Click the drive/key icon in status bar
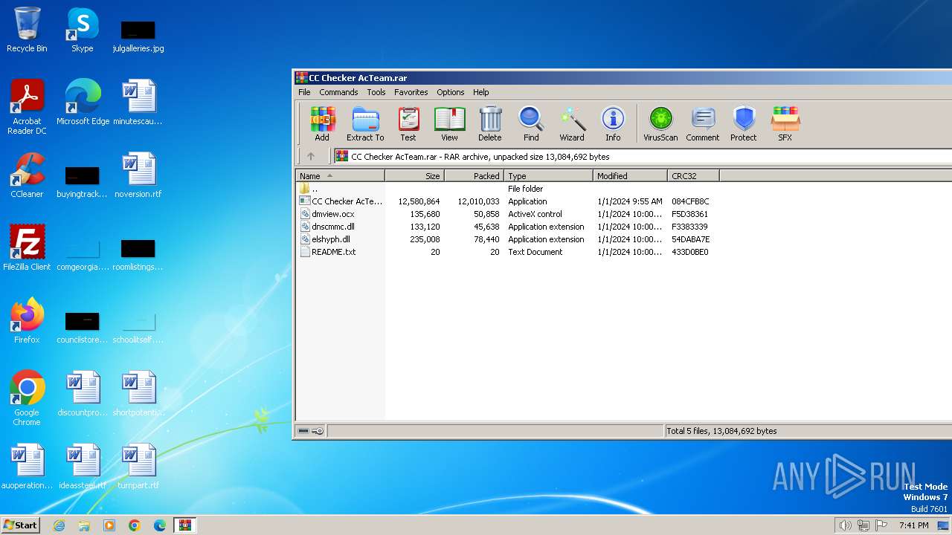Viewport: 952px width, 535px height. coord(310,431)
